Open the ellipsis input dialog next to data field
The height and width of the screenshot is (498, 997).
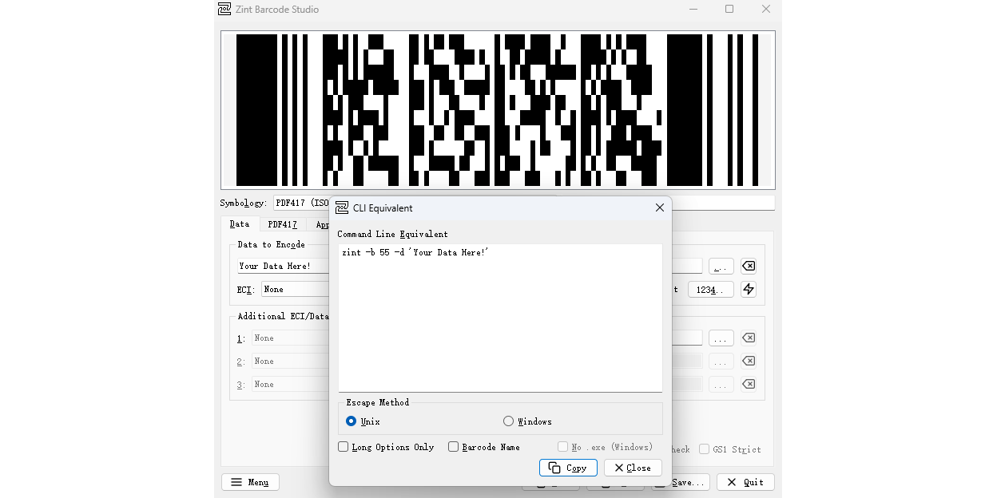click(x=721, y=265)
